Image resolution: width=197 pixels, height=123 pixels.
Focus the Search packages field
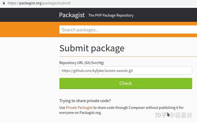pos(128,30)
